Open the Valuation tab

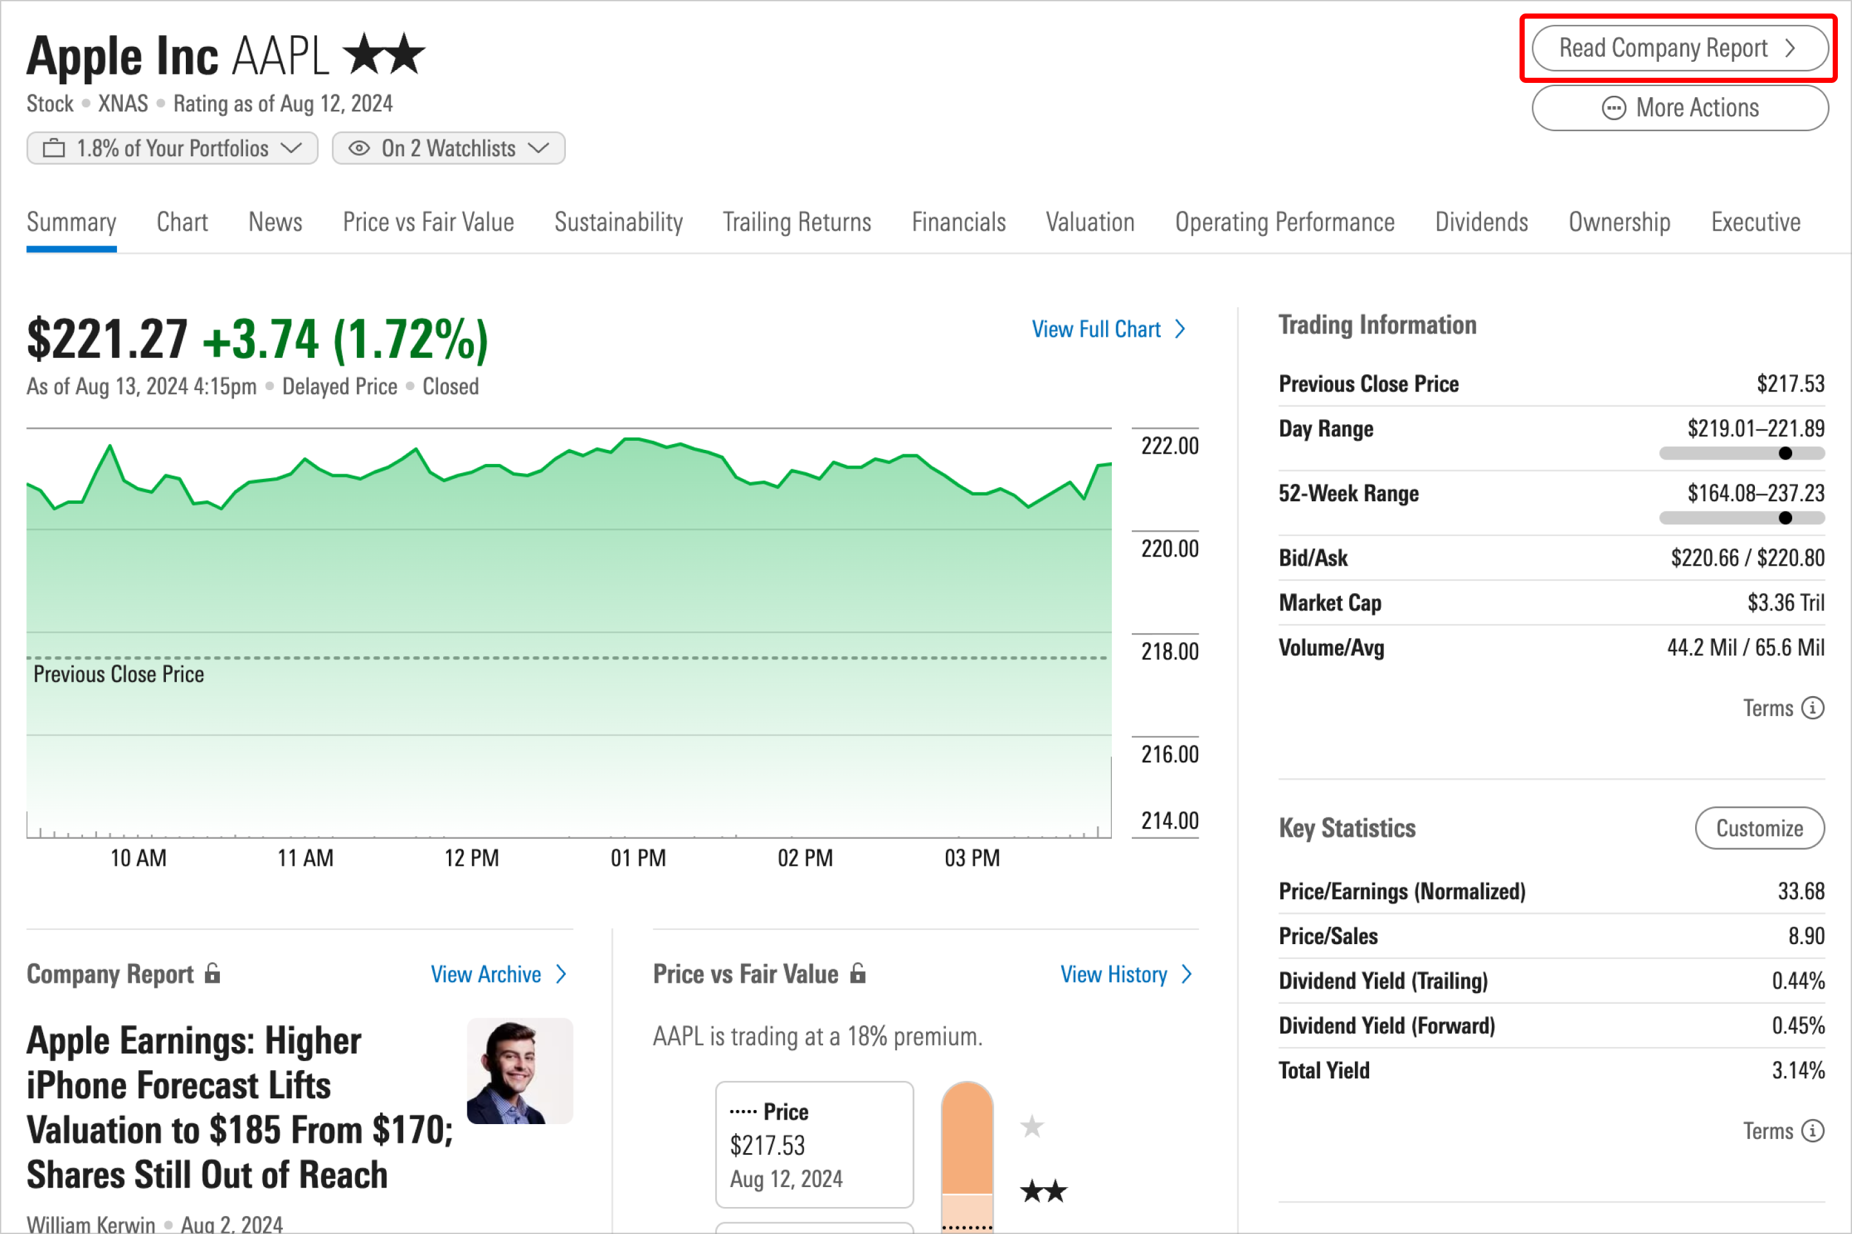click(x=1091, y=223)
